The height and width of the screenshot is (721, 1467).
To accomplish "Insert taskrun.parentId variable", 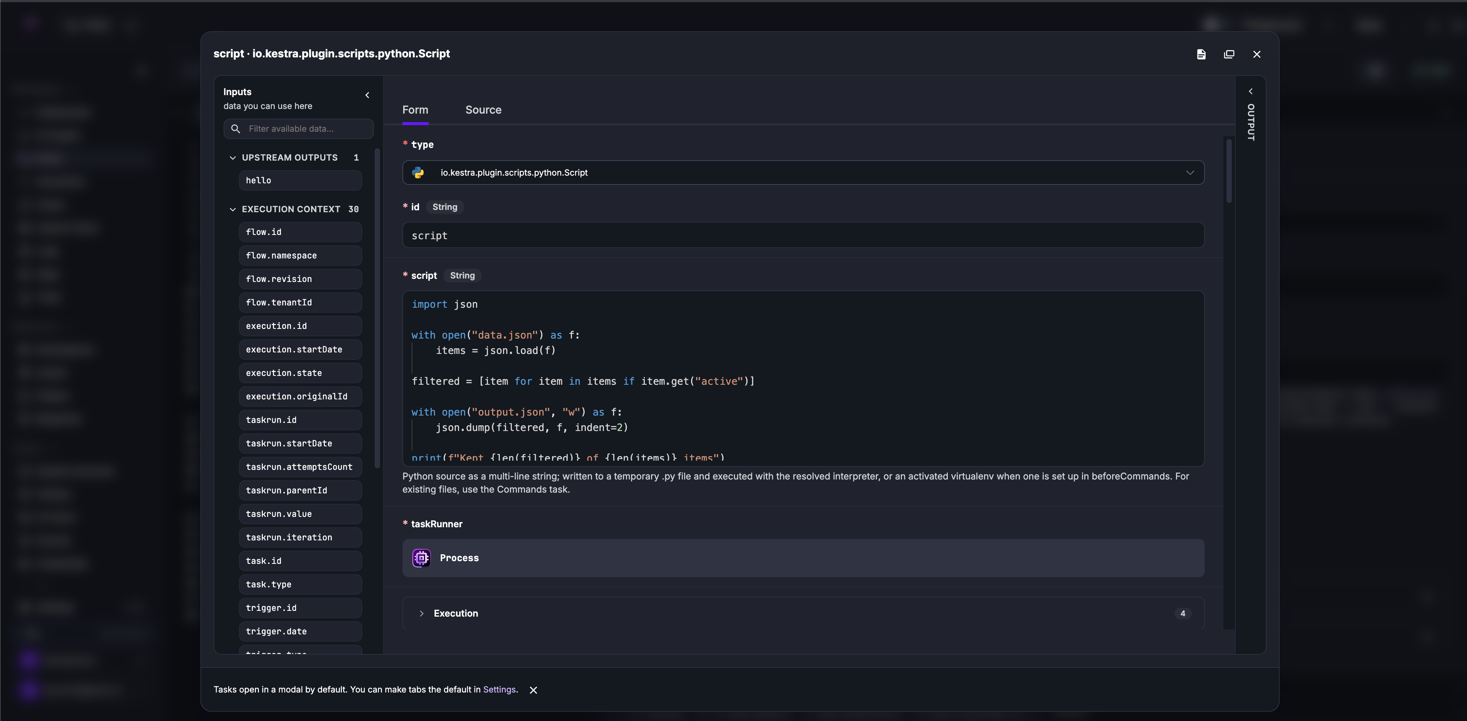I will [x=300, y=490].
